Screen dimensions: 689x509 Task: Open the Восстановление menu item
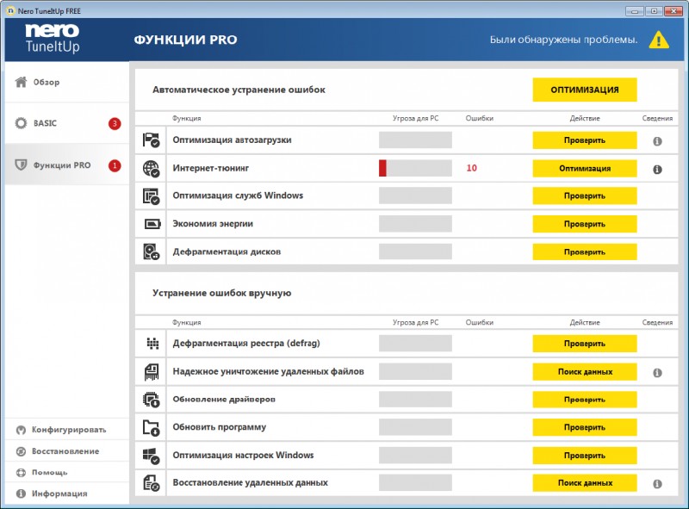[65, 450]
